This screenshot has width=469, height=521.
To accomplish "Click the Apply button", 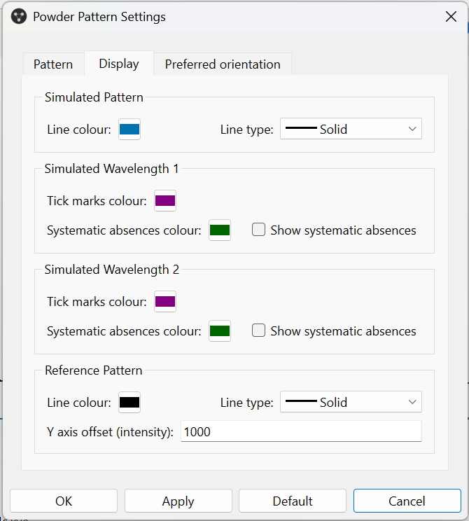I will (178, 501).
